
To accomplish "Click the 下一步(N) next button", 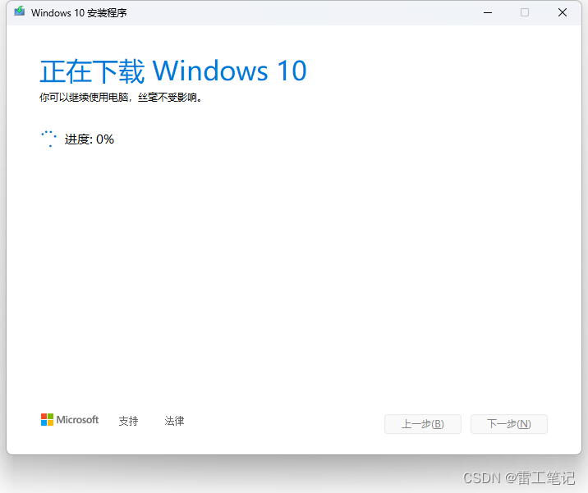I will click(x=509, y=424).
